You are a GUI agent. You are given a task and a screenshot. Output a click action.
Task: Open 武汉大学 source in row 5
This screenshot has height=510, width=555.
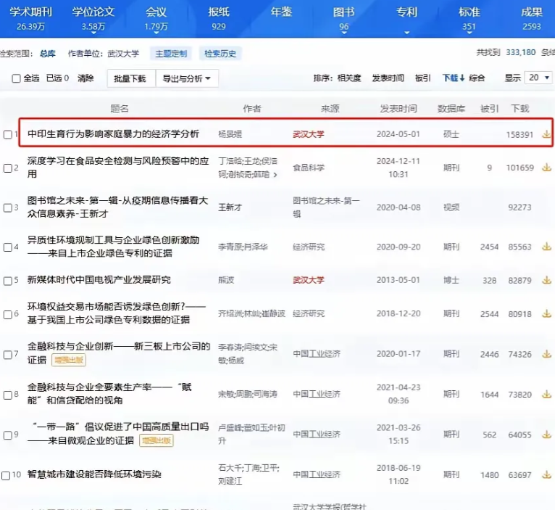309,280
